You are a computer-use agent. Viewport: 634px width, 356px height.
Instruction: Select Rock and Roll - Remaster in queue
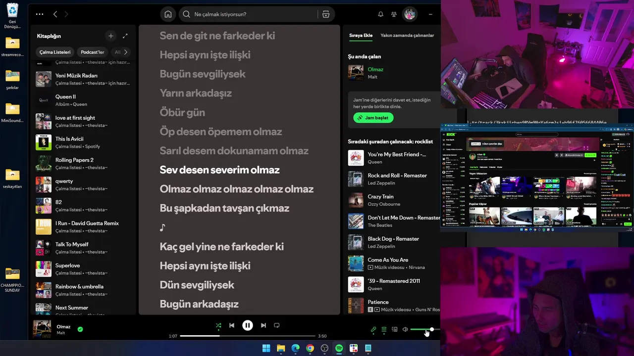pyautogui.click(x=394, y=179)
